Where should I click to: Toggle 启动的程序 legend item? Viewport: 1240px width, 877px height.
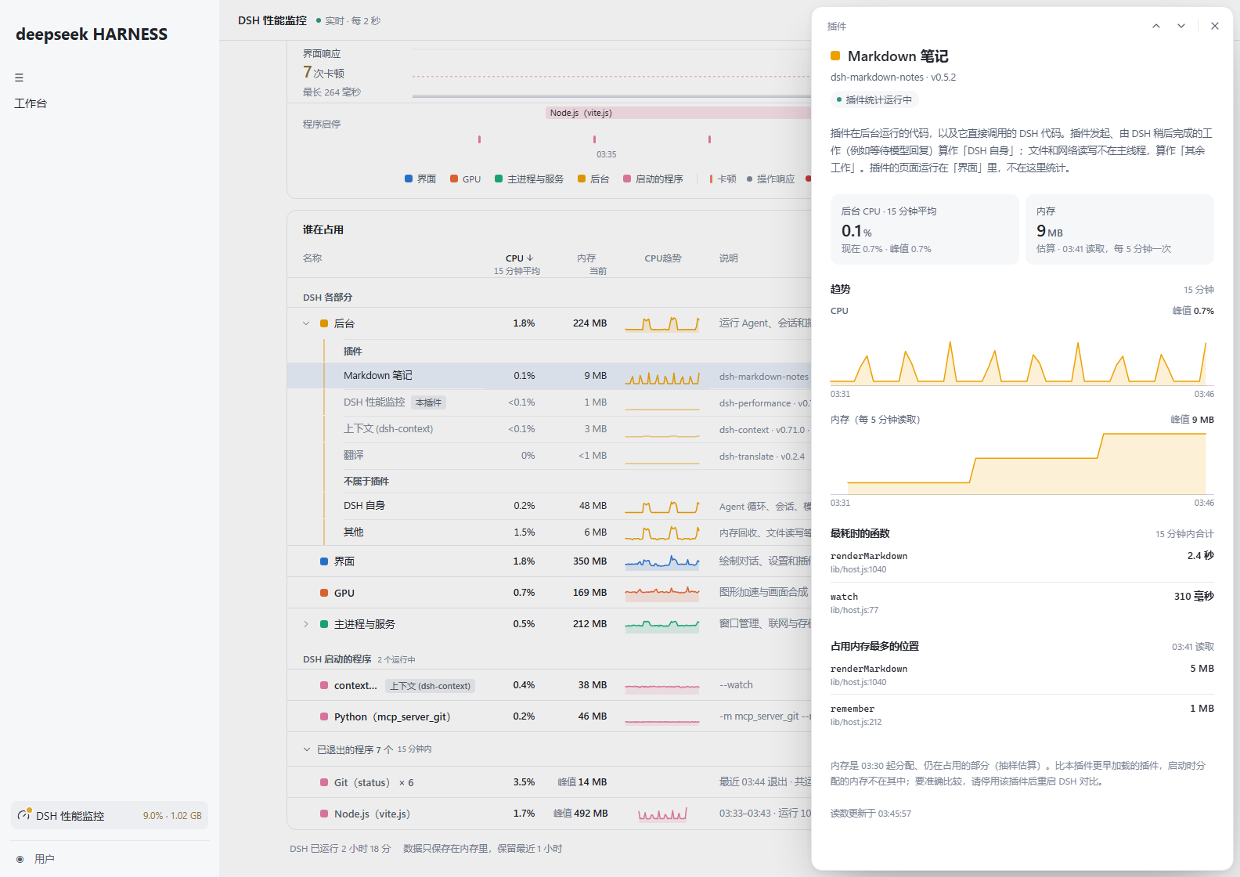pyautogui.click(x=653, y=179)
